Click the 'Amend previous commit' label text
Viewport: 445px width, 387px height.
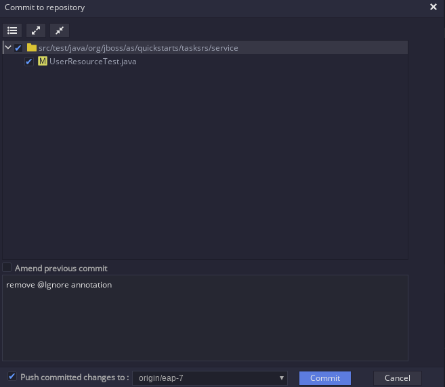(x=61, y=268)
